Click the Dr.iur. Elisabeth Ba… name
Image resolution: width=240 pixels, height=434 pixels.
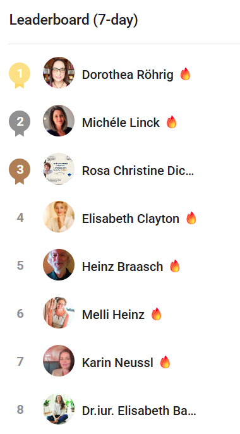[139, 411]
